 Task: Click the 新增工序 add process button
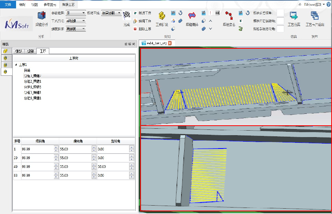pyautogui.click(x=142, y=13)
